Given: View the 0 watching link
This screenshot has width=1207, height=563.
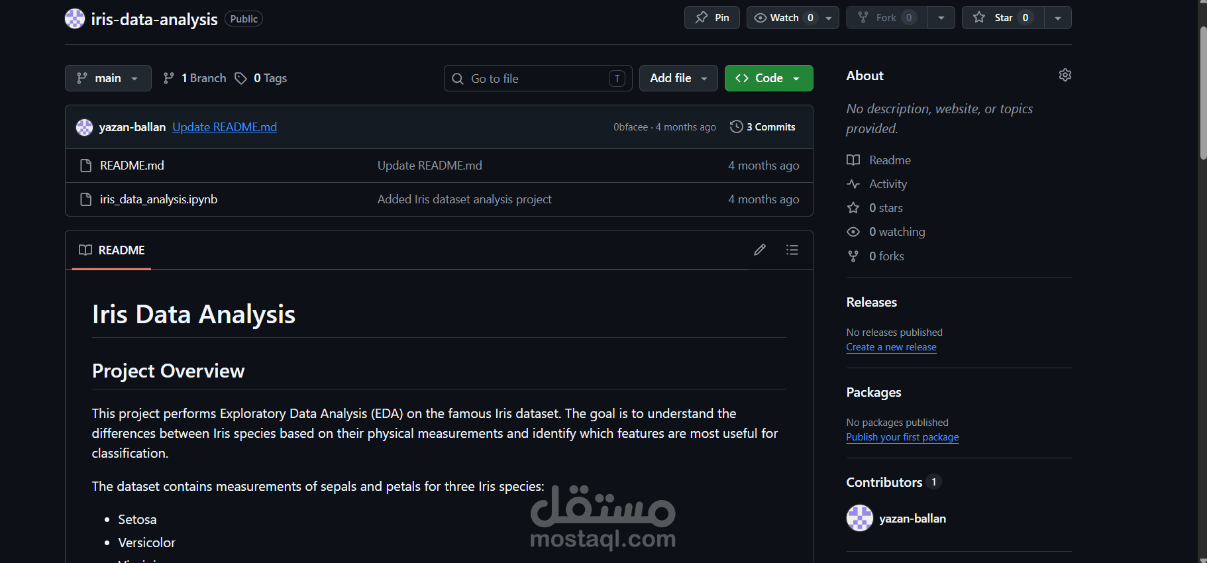Looking at the screenshot, I should [886, 232].
